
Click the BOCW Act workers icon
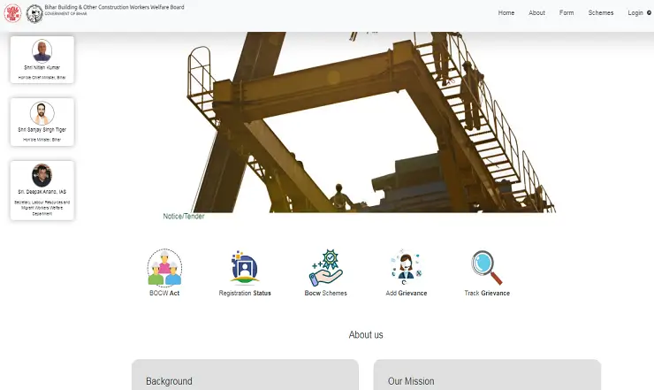coord(164,267)
